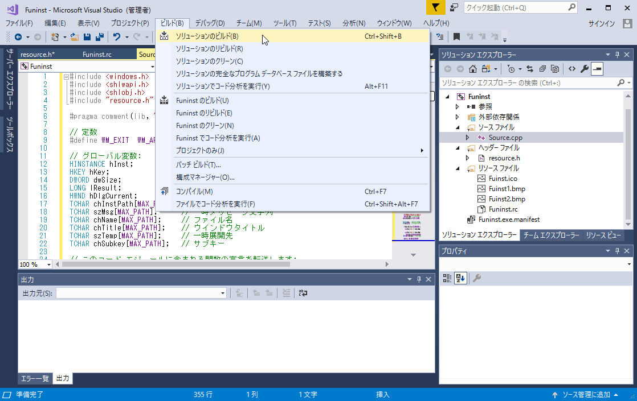Click Collapse All icon in Solution Explorer
637x401 pixels.
(x=542, y=69)
